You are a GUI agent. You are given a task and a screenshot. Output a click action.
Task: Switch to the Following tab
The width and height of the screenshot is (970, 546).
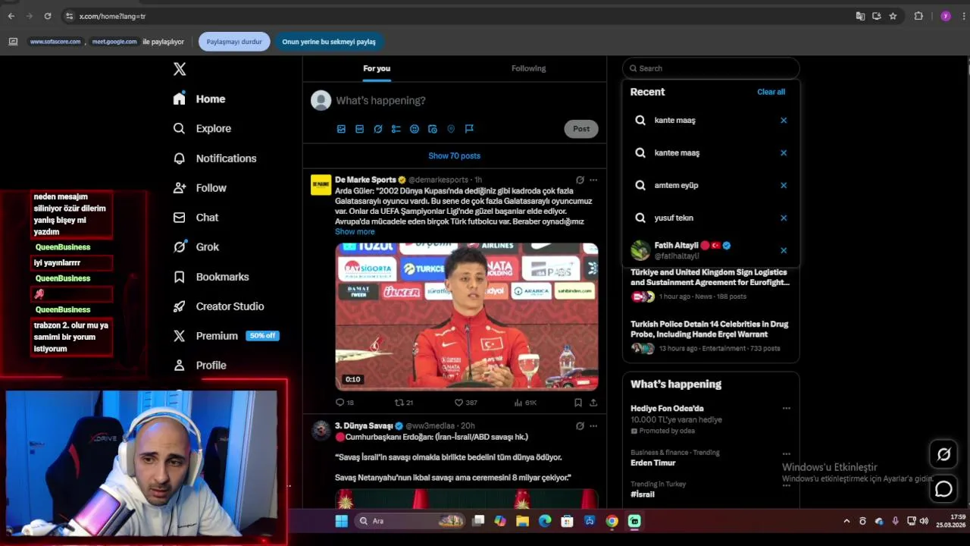point(528,68)
